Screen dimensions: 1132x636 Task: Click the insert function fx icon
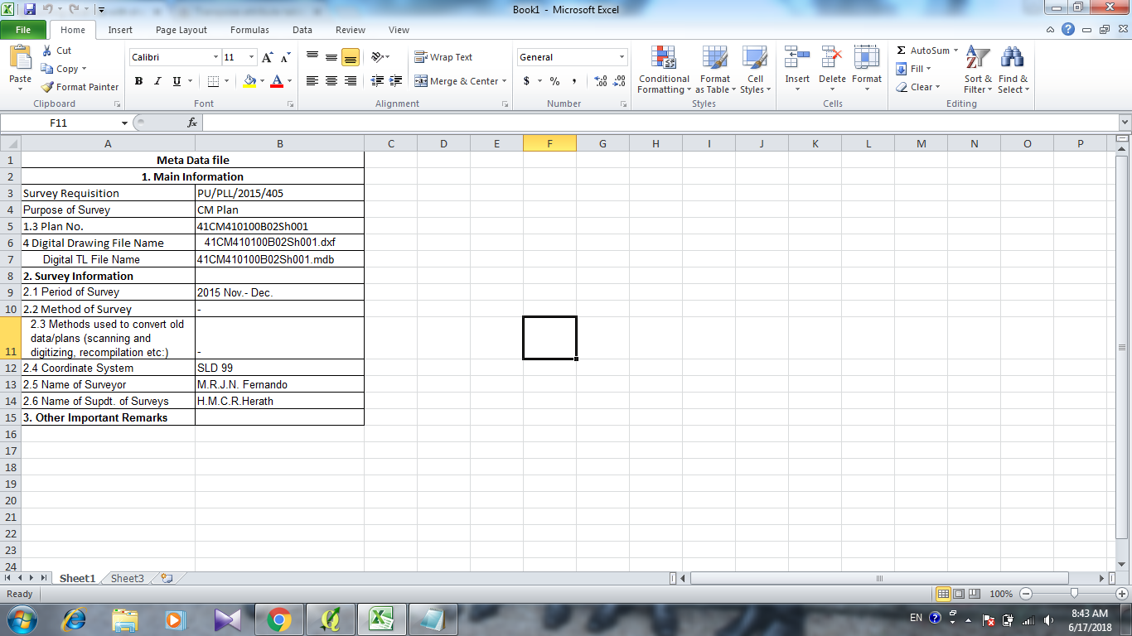click(x=192, y=123)
